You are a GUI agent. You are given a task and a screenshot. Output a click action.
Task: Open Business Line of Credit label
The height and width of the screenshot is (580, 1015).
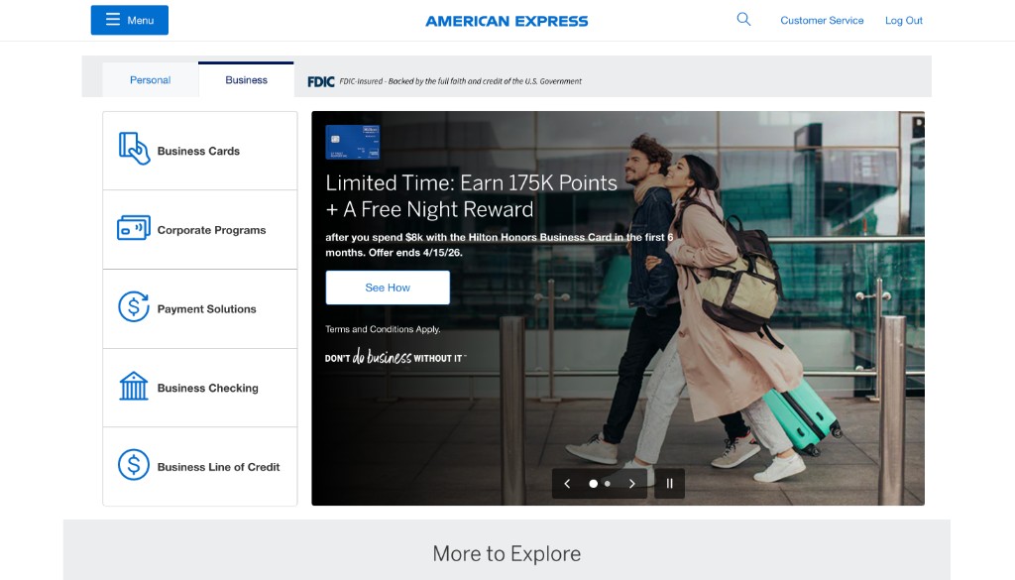pos(218,467)
